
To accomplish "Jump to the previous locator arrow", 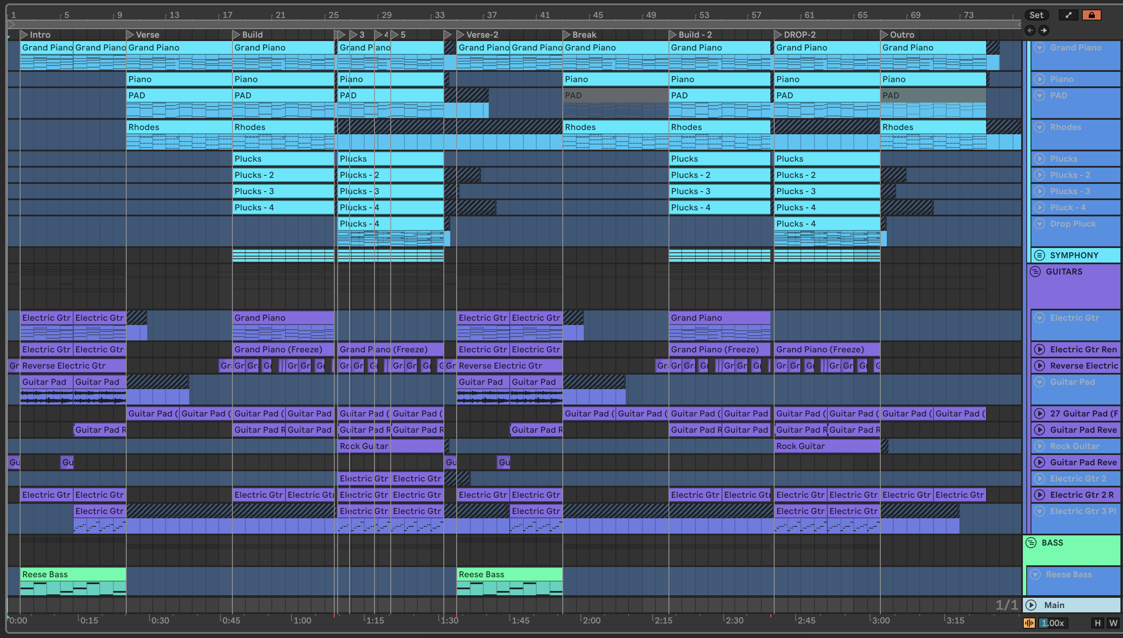I will pyautogui.click(x=1030, y=30).
